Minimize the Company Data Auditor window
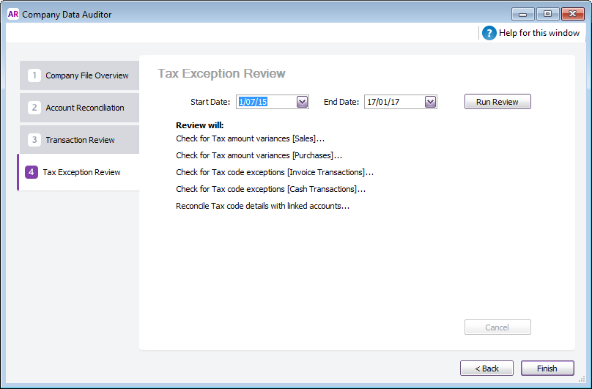Viewport: 592px width, 389px height. click(x=522, y=13)
